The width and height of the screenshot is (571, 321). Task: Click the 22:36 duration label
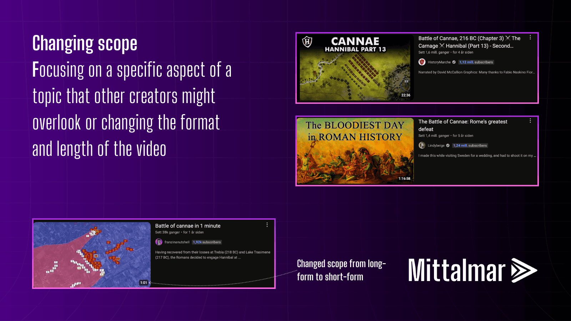(x=406, y=95)
